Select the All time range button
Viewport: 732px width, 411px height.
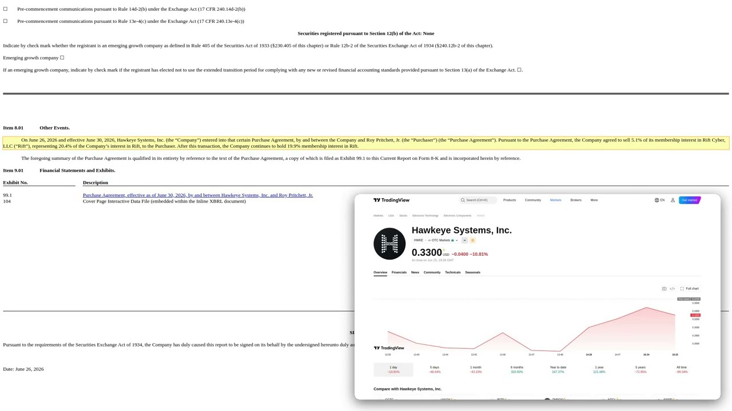tap(682, 369)
